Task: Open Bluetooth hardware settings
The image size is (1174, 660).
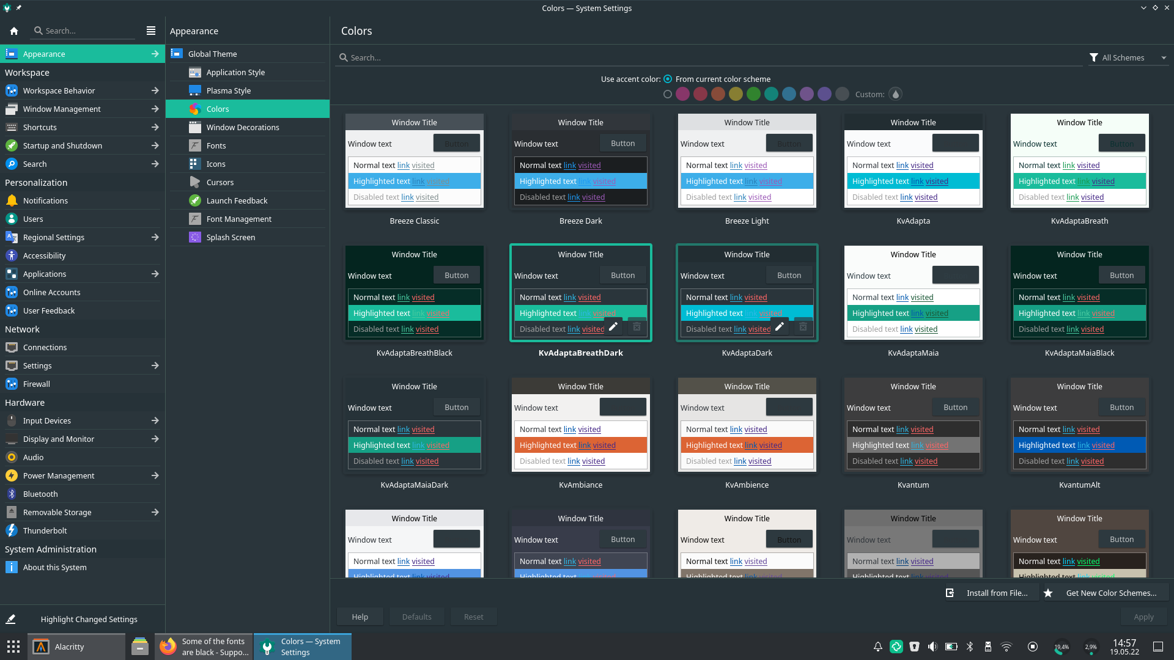Action: (x=83, y=494)
